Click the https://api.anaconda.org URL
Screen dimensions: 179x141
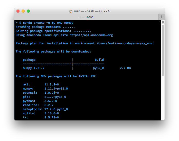[x=91, y=35]
